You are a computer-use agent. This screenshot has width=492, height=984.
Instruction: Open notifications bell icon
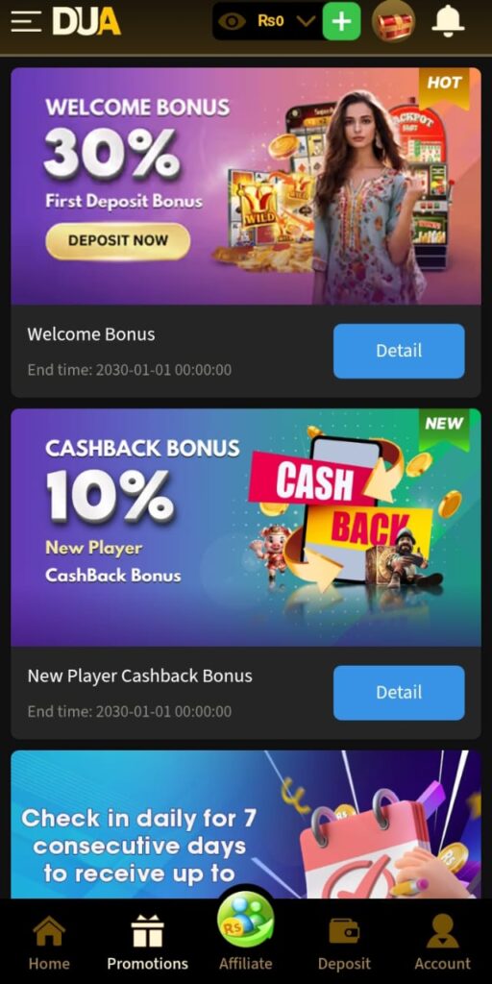pos(448,21)
